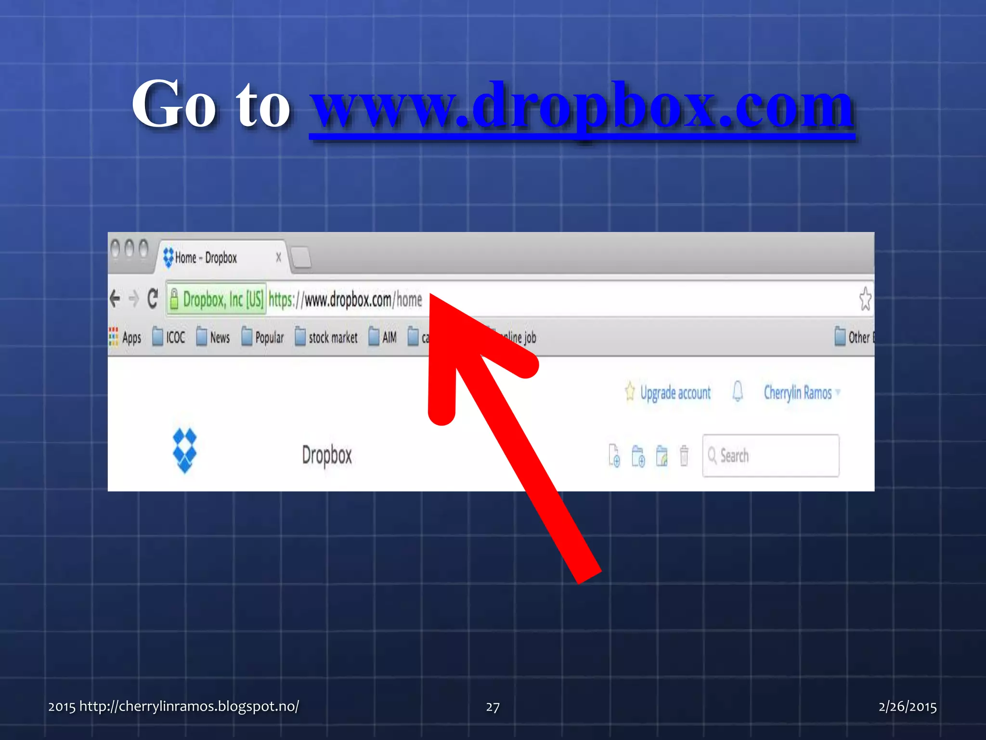Click the upload file icon
The width and height of the screenshot is (986, 740).
tap(614, 455)
